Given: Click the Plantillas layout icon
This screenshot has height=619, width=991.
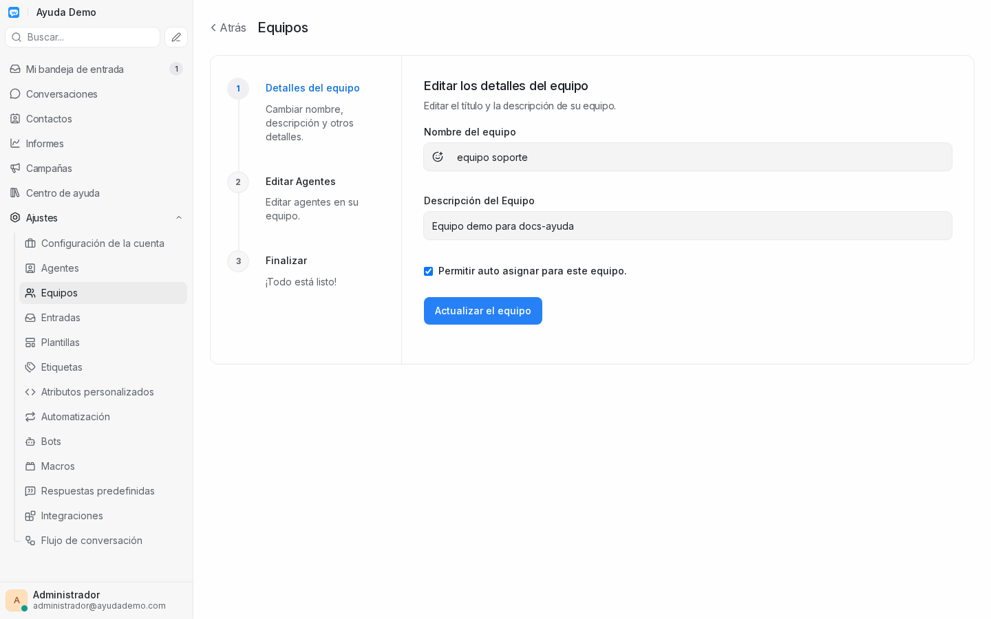Looking at the screenshot, I should coord(30,343).
